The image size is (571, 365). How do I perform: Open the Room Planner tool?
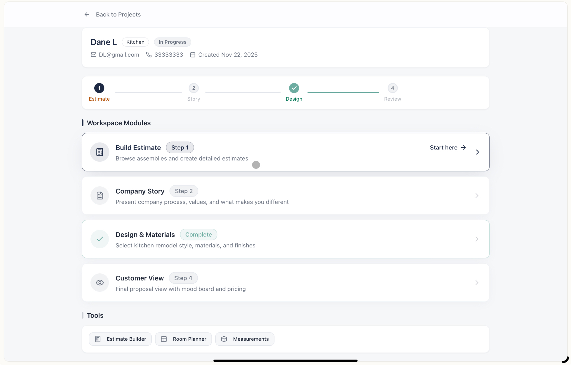[183, 339]
